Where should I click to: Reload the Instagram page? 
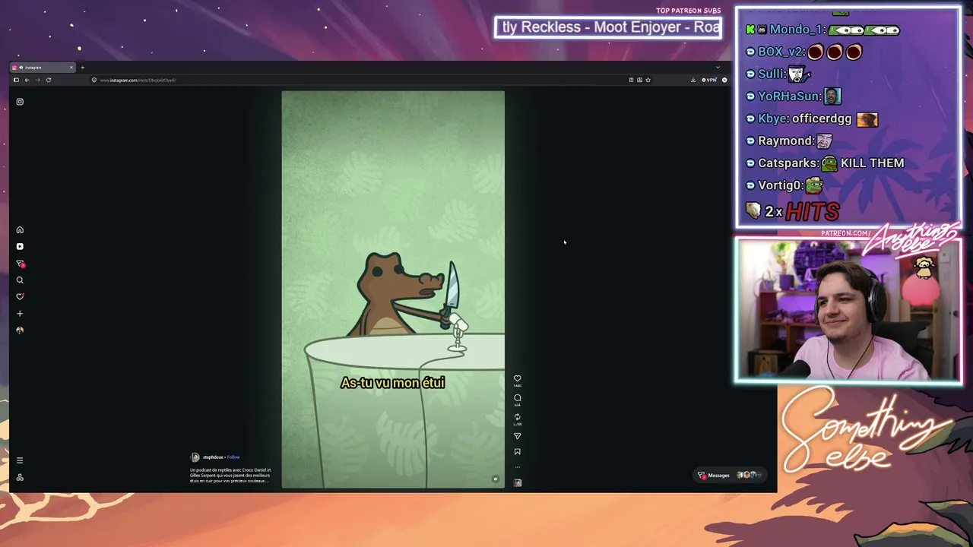[x=49, y=80]
